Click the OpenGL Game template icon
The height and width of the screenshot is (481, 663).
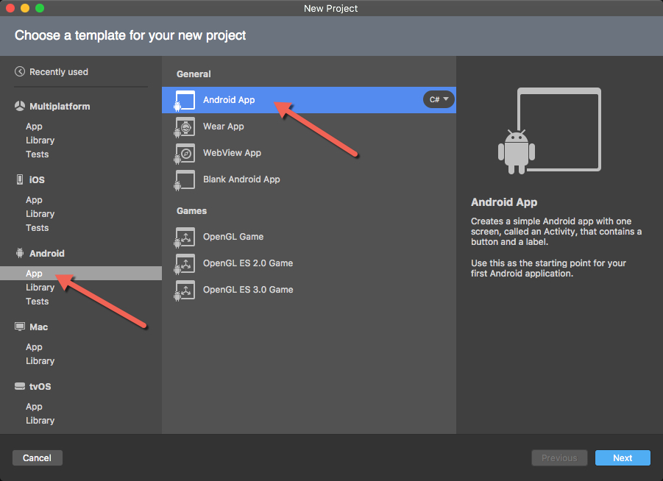point(185,237)
